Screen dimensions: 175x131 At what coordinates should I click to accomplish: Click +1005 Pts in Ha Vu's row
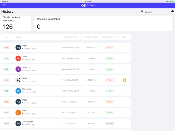click(91, 80)
